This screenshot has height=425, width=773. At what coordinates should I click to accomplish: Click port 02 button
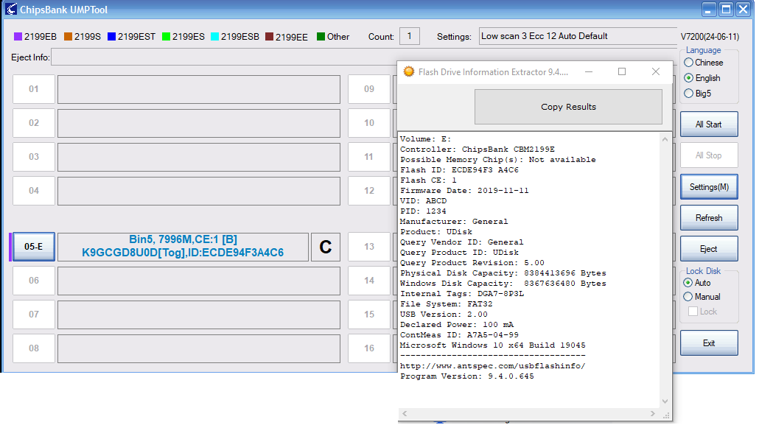pyautogui.click(x=33, y=123)
